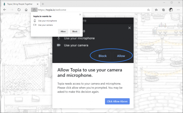Screen dimensions: 183x113
Task: Reload the page with the refresh icon
Action: click(x=19, y=10)
